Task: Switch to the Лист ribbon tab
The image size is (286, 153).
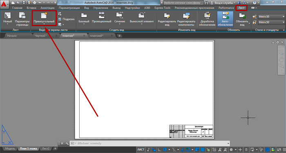Action: pyautogui.click(x=241, y=8)
